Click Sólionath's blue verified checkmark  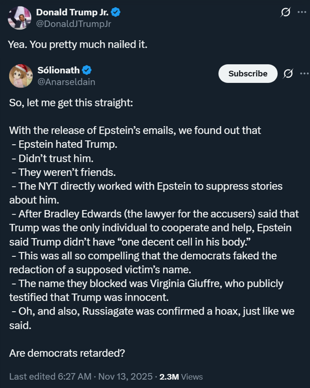coord(86,70)
